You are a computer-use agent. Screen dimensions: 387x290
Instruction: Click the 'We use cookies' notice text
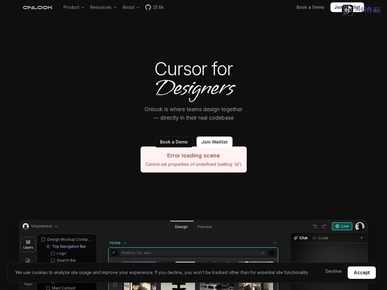162,272
